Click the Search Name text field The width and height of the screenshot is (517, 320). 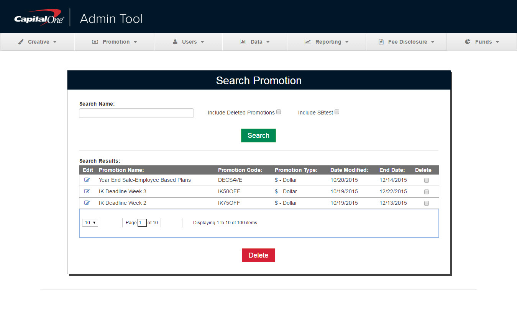pyautogui.click(x=136, y=113)
